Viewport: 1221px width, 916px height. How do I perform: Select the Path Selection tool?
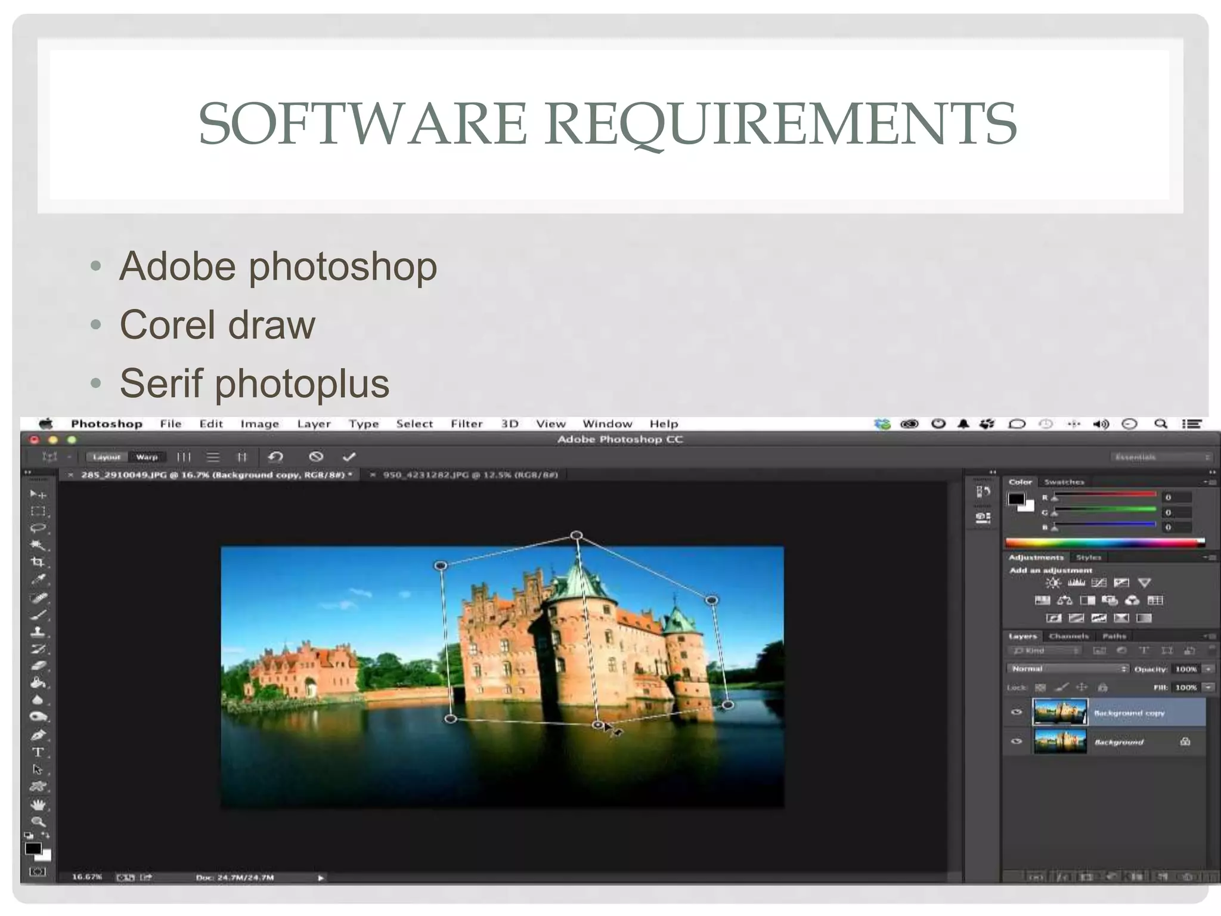[38, 769]
